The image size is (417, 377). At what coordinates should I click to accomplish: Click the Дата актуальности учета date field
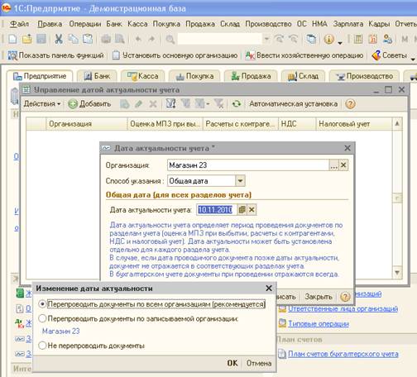click(216, 210)
